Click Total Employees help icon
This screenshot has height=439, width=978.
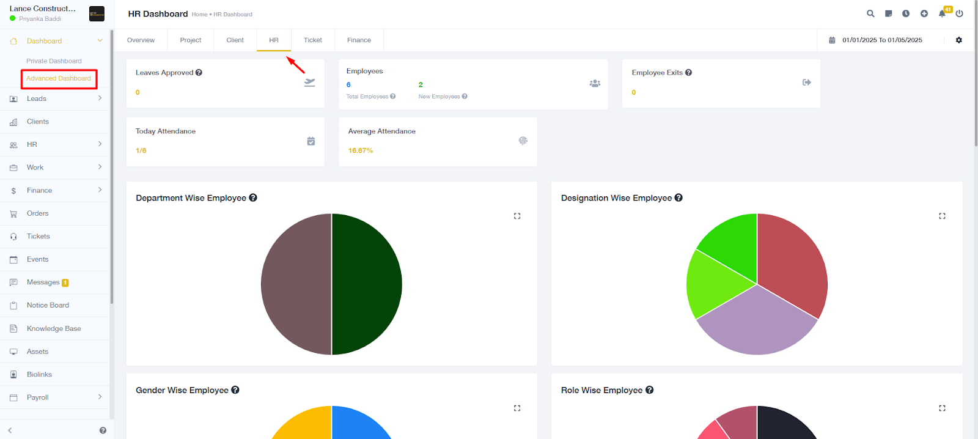[392, 97]
